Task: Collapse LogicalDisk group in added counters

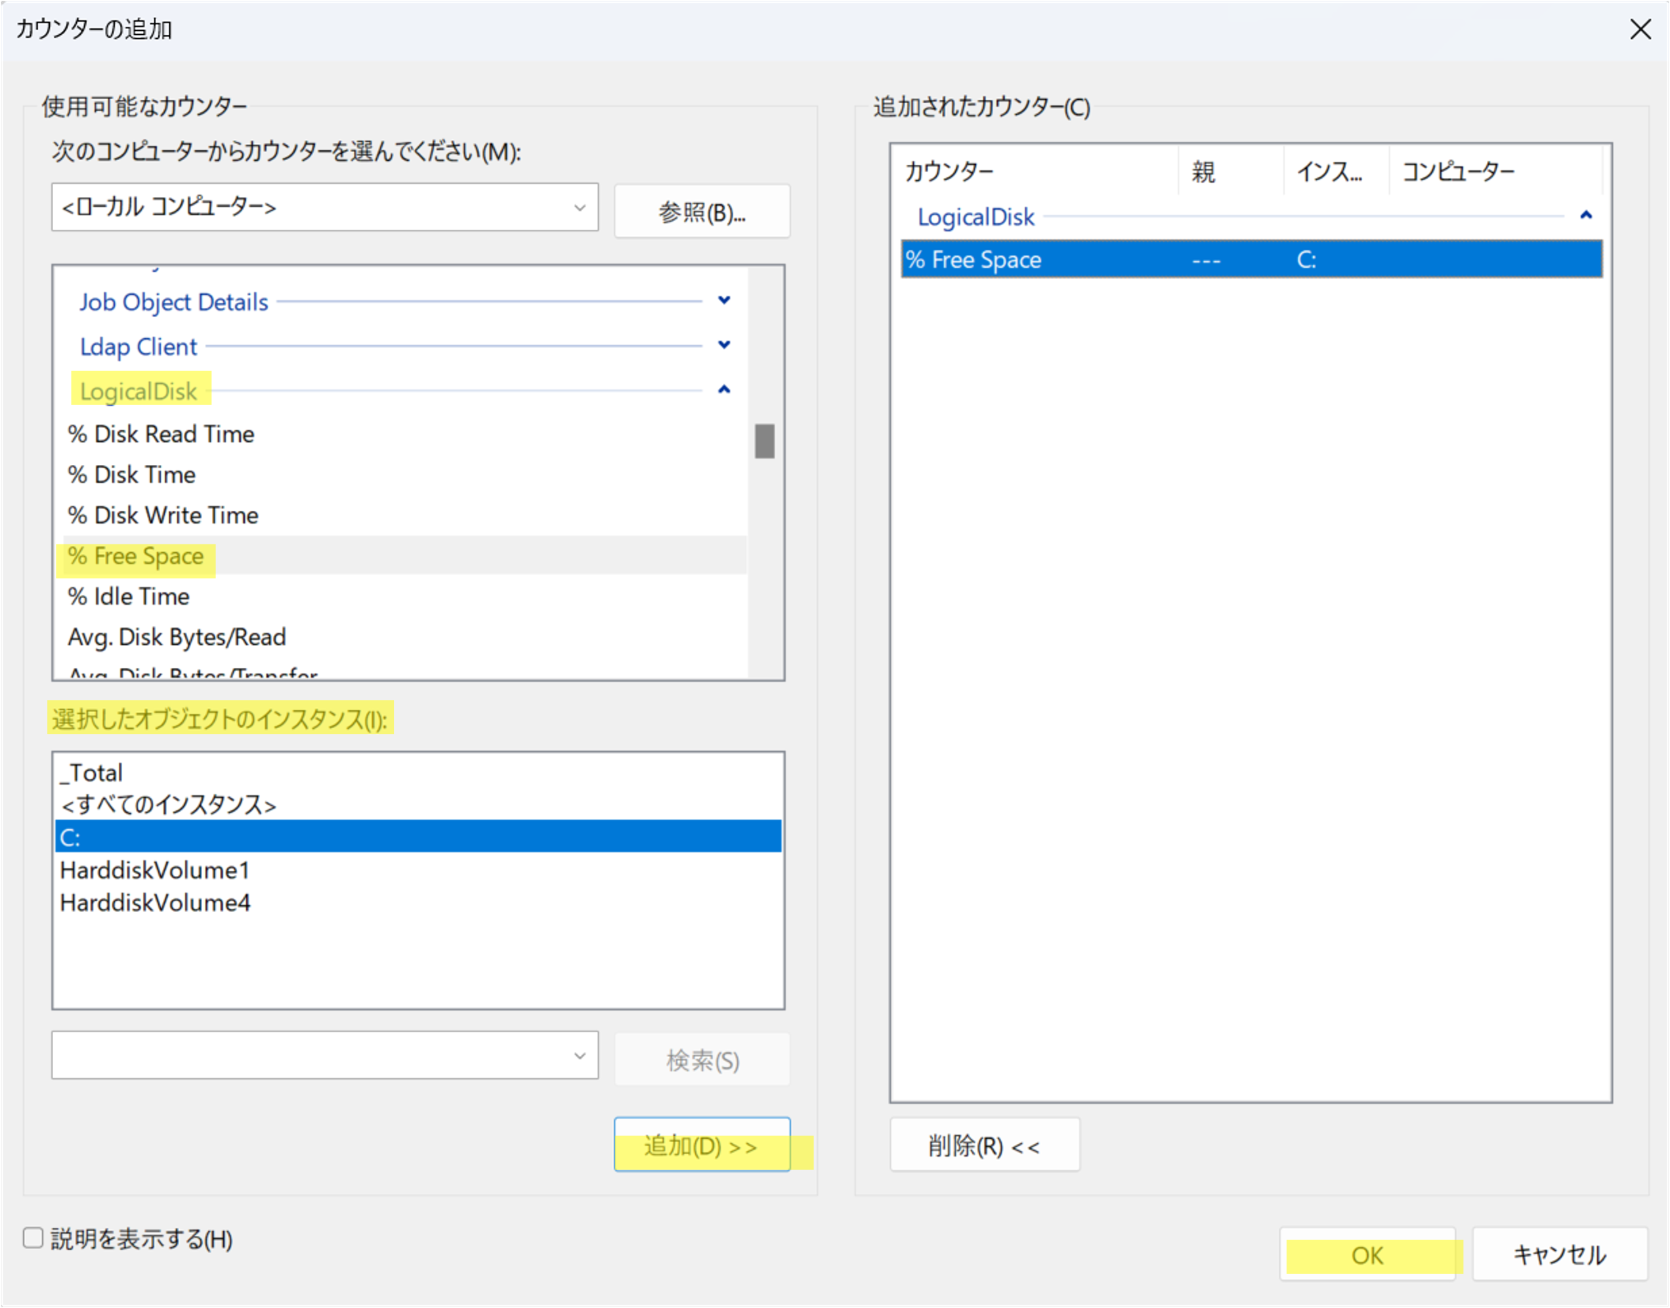Action: [1586, 215]
